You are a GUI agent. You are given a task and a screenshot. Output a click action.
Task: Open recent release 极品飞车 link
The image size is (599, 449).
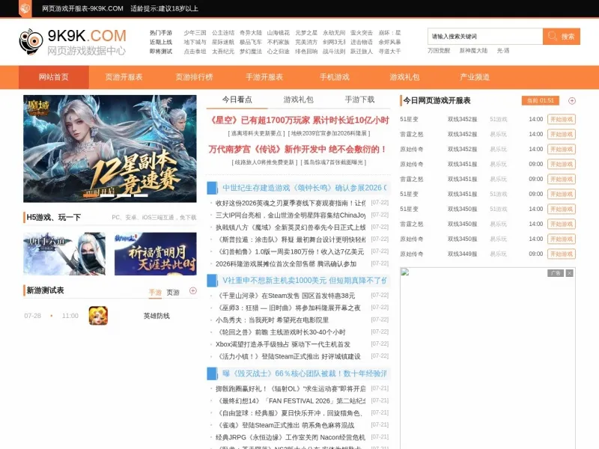click(x=251, y=42)
